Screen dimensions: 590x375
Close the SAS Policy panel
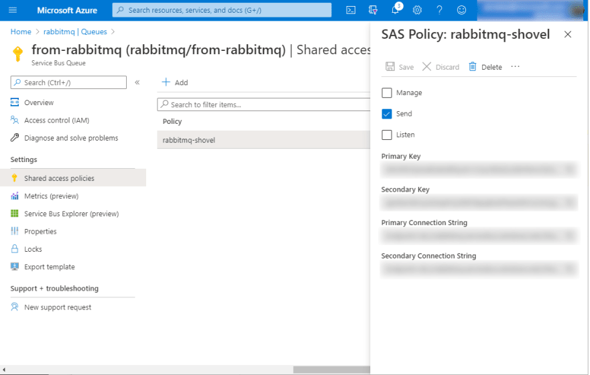click(568, 35)
